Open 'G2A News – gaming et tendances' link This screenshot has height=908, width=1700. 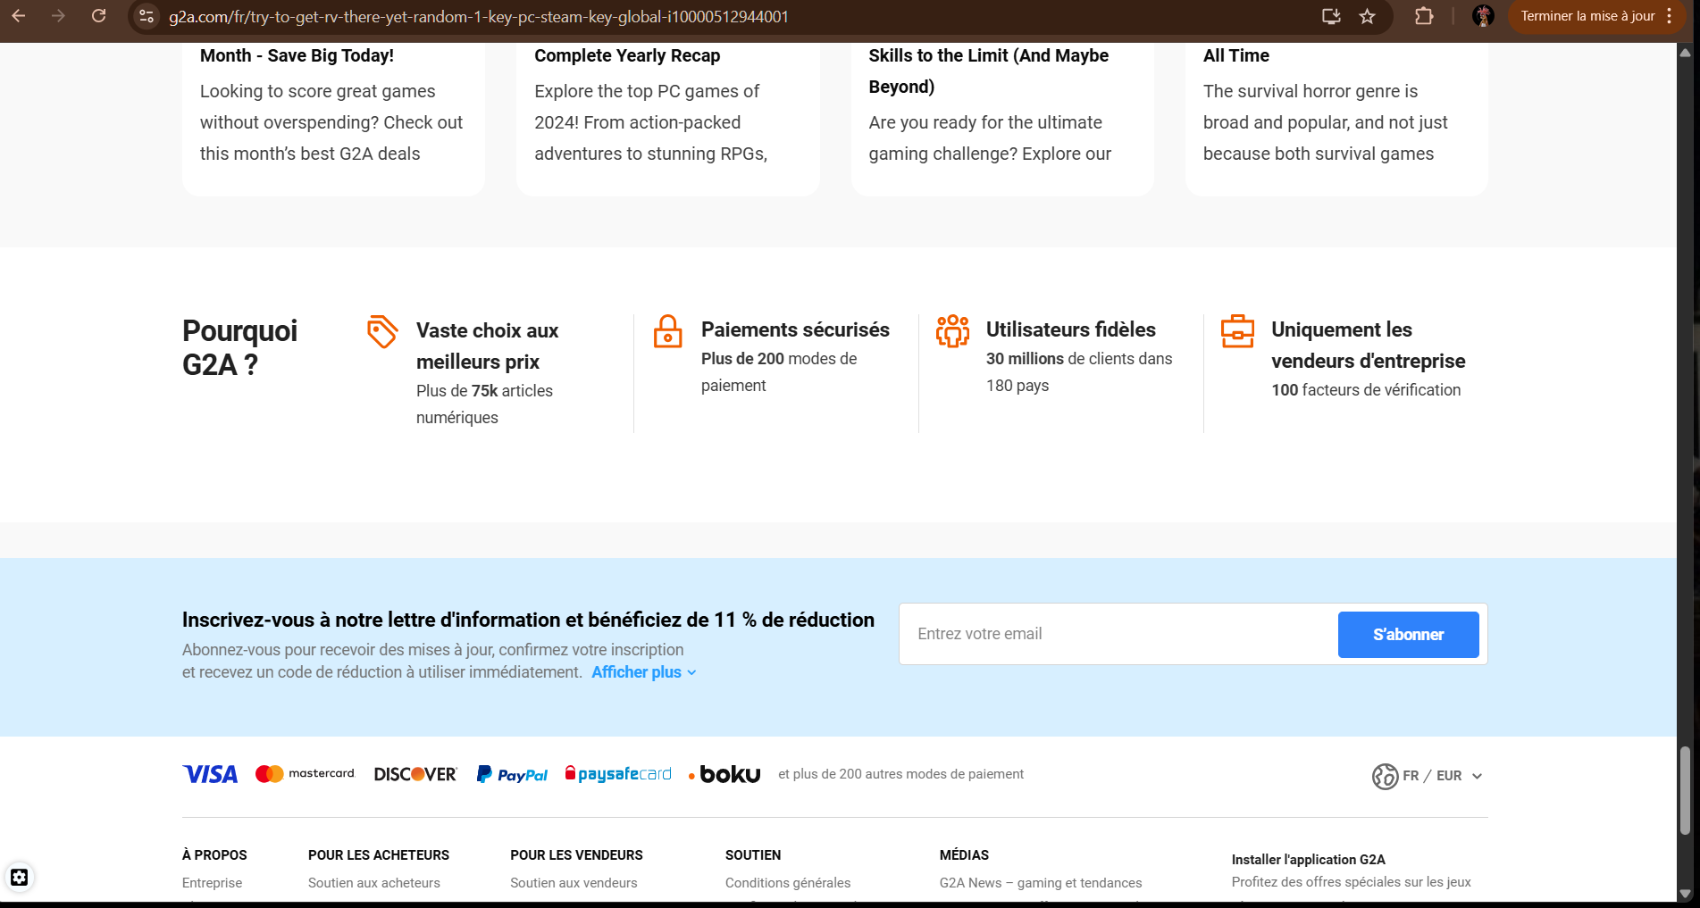1040,882
